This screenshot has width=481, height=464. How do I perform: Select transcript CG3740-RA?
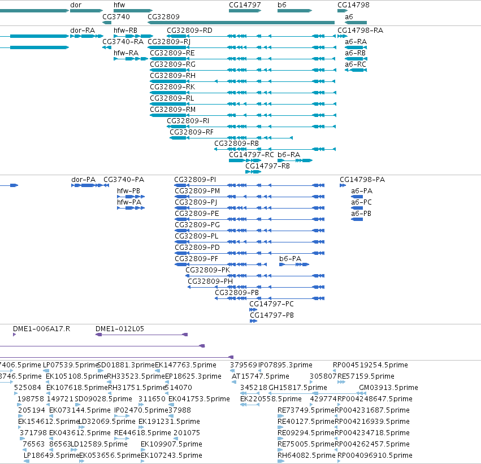pyautogui.click(x=123, y=42)
